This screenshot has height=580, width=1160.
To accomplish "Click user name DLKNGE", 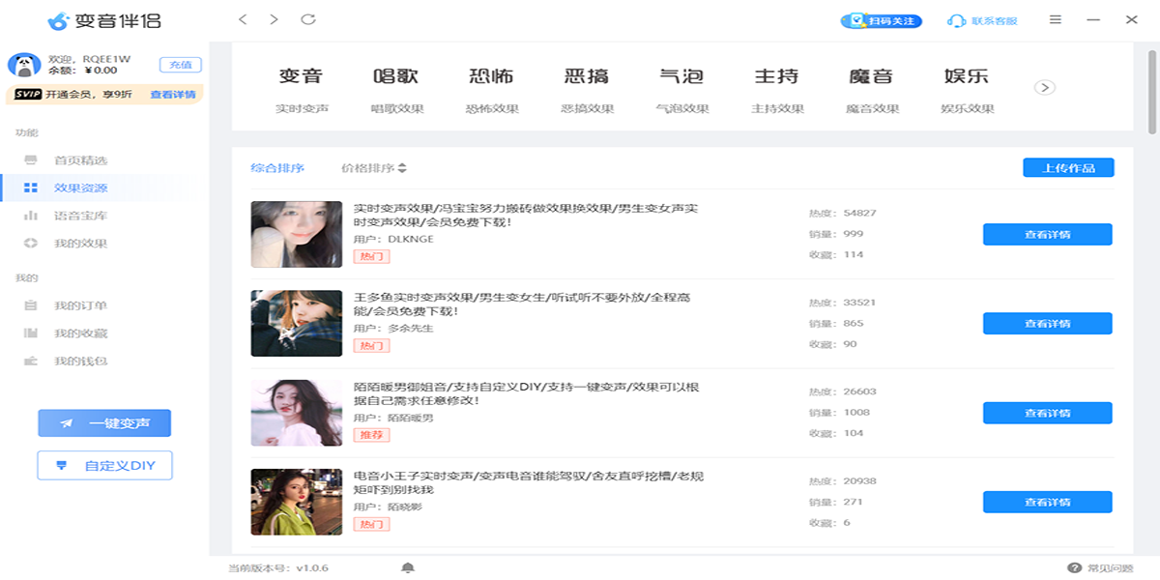I will [411, 239].
